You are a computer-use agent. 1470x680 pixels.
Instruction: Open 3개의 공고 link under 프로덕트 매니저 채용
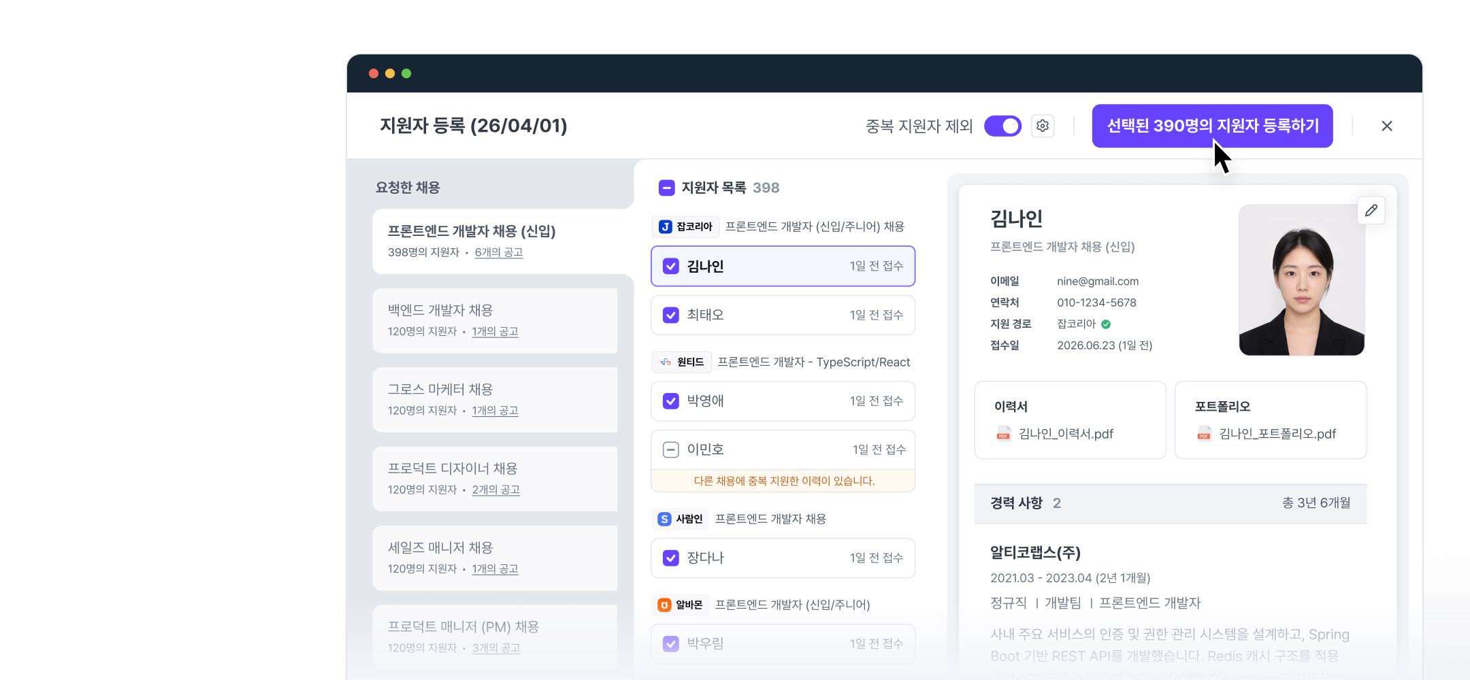click(x=496, y=648)
